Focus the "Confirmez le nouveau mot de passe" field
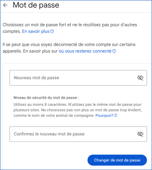152x170 pixels. tap(78, 134)
